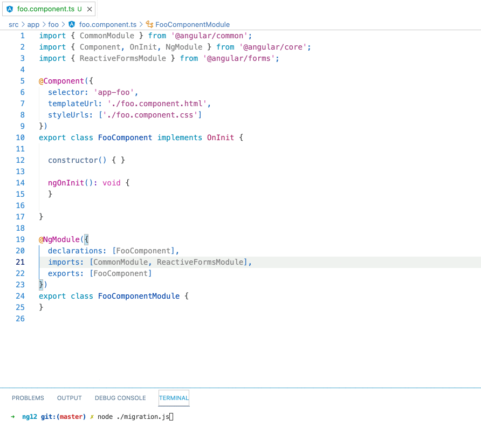Screen dimensions: 481x441
Task: Click the '@angular/core' string on line 2
Action: coord(273,47)
